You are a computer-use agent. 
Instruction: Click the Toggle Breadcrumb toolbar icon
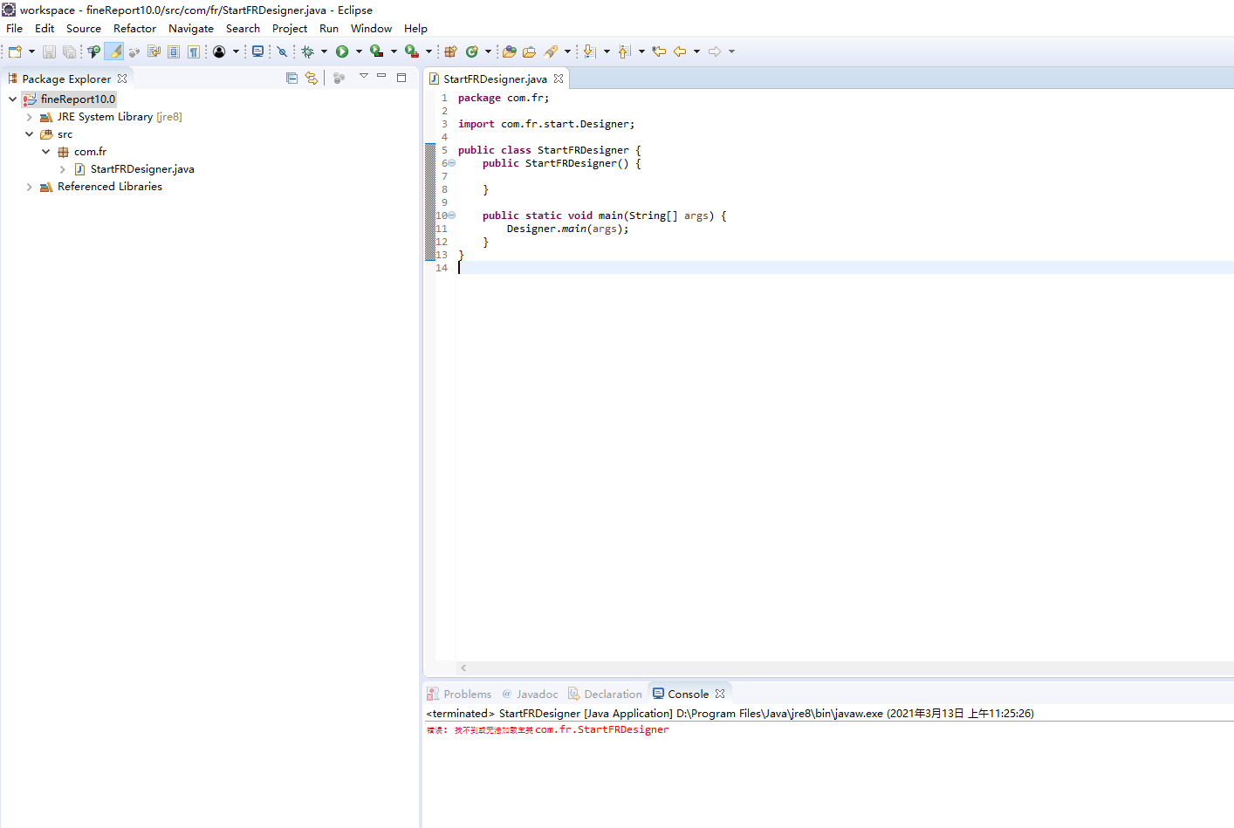coord(93,51)
